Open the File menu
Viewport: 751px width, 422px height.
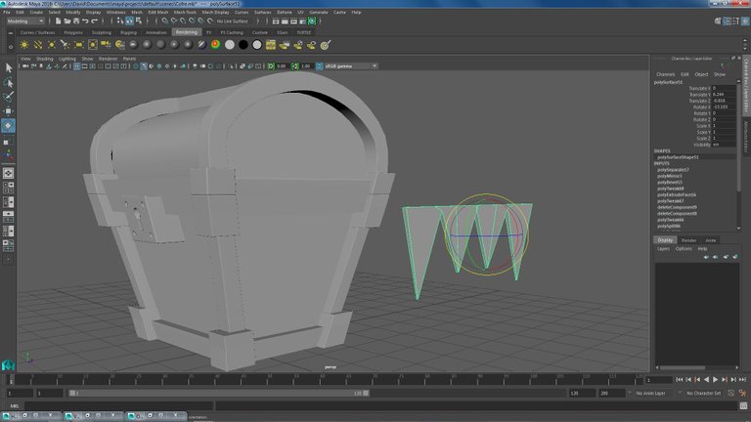tap(7, 12)
